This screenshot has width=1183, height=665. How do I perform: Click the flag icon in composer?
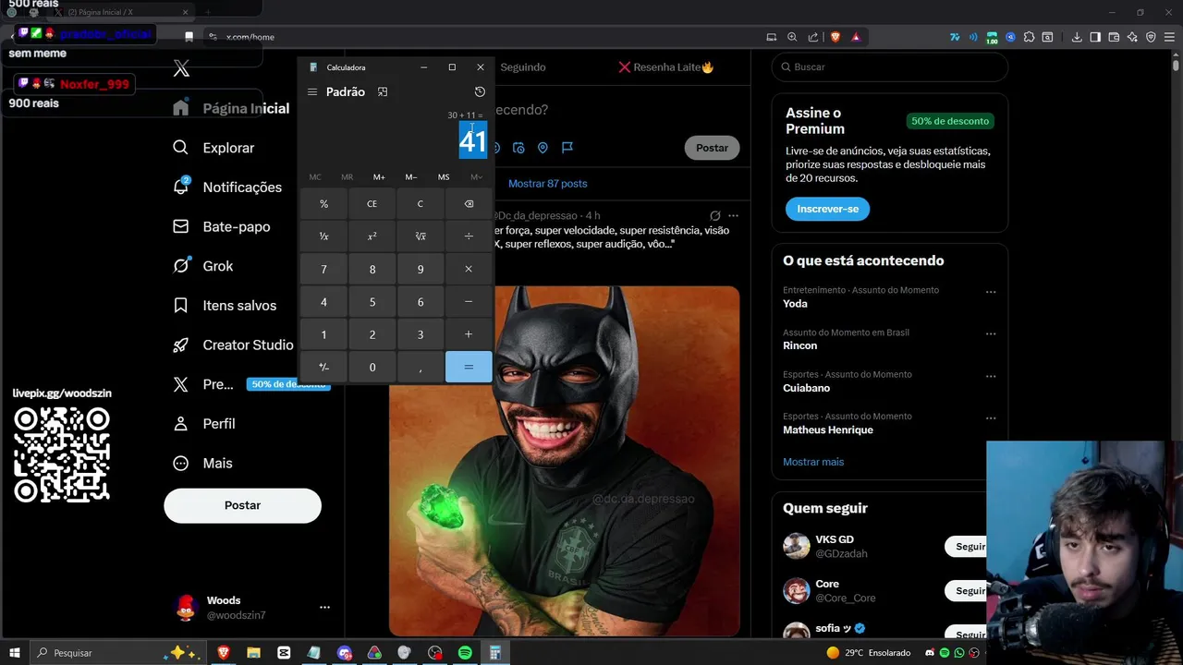coord(567,148)
